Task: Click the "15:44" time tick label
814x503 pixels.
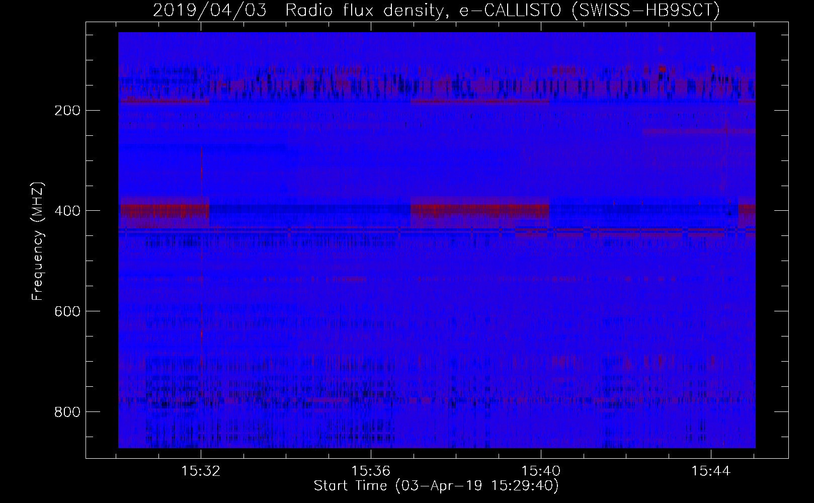Action: 710,471
